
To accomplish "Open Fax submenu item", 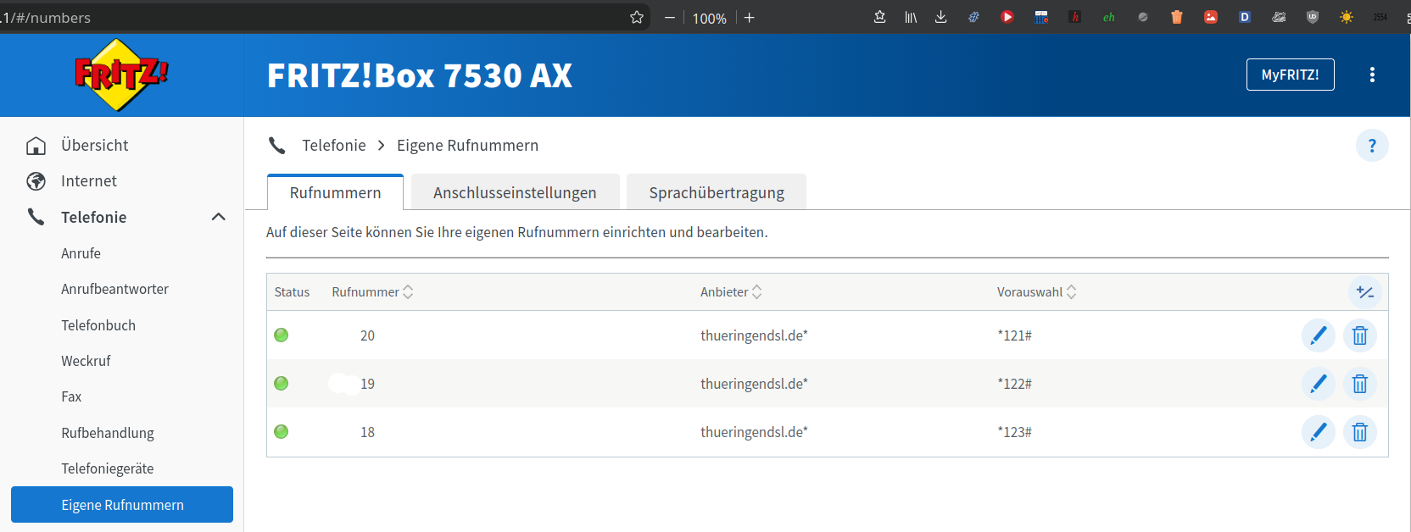I will click(x=71, y=396).
